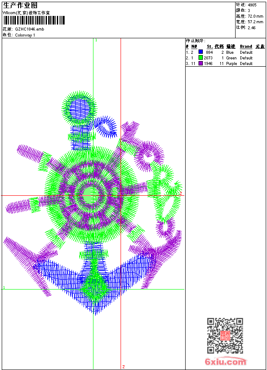Image resolution: width=267 pixels, height=370 pixels.
Task: Click the 'Colorway 1' text
Action: tap(25, 35)
